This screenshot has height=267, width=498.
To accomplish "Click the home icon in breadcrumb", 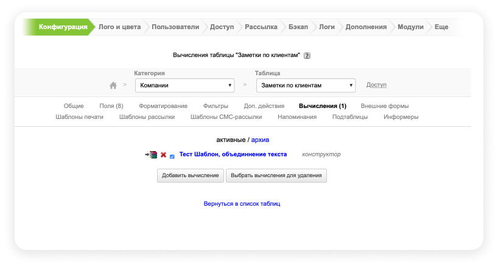I will pos(113,85).
